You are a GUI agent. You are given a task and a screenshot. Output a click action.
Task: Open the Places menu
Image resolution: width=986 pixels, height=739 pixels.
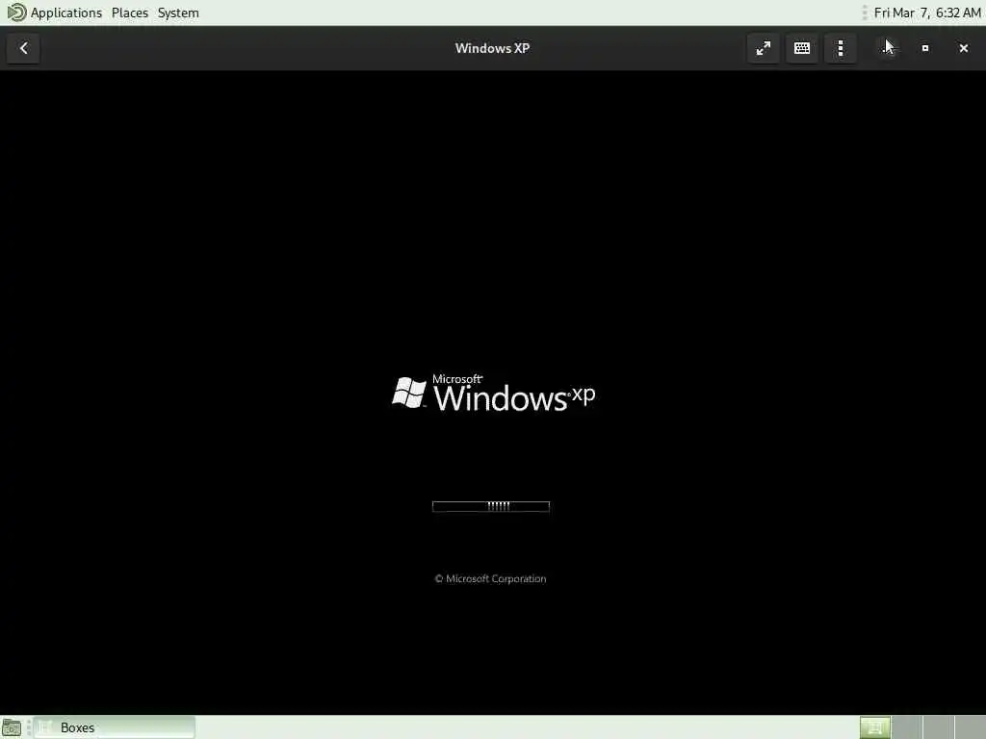coord(130,13)
